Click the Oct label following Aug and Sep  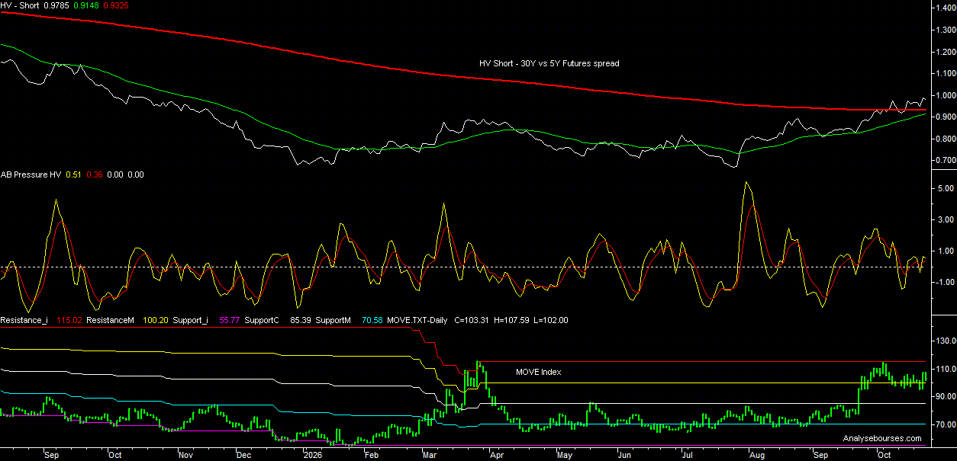pyautogui.click(x=884, y=454)
